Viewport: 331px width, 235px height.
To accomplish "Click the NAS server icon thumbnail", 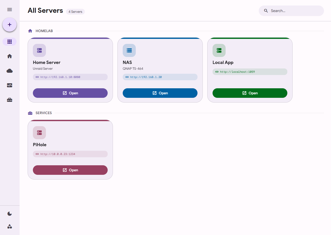I will coord(129,50).
